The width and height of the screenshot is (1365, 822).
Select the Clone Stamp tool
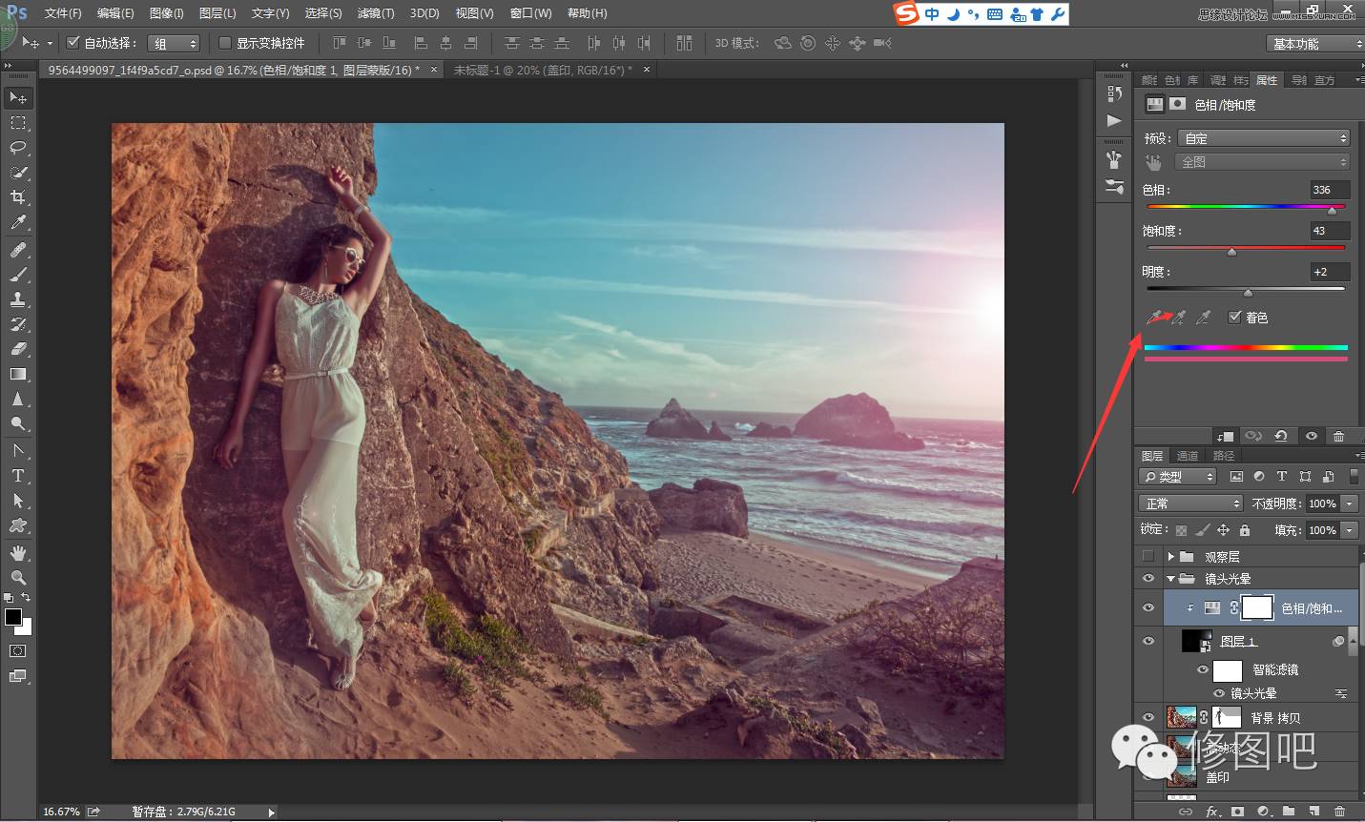pyautogui.click(x=18, y=299)
